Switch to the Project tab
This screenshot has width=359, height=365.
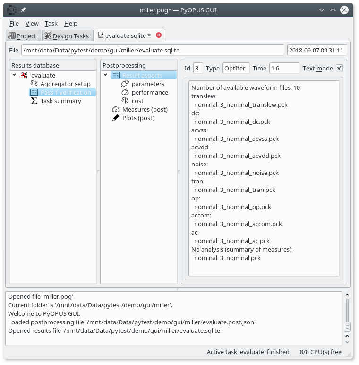[x=22, y=36]
